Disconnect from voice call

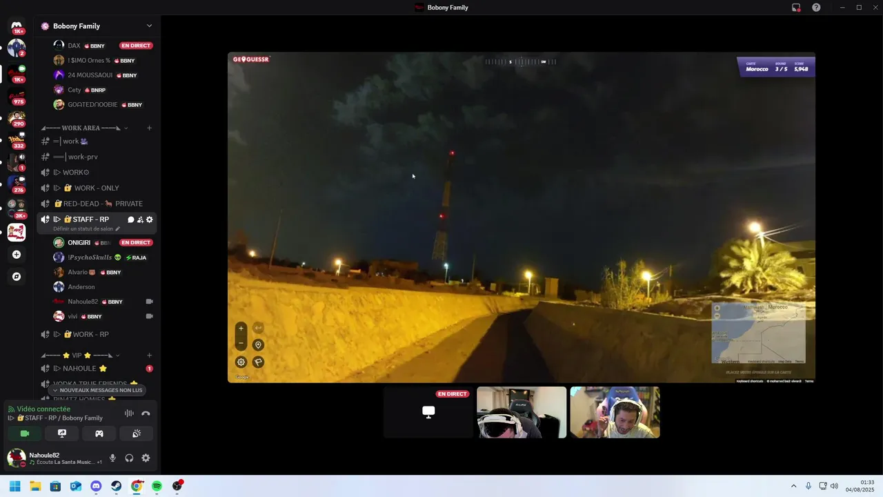point(146,413)
